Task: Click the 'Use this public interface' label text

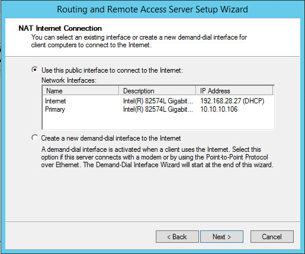Action: coord(112,70)
